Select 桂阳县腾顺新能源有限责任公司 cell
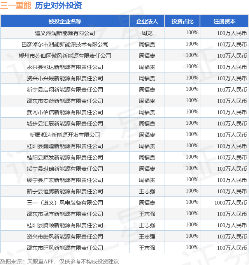Screen dimensions: 249x265 tap(65, 226)
